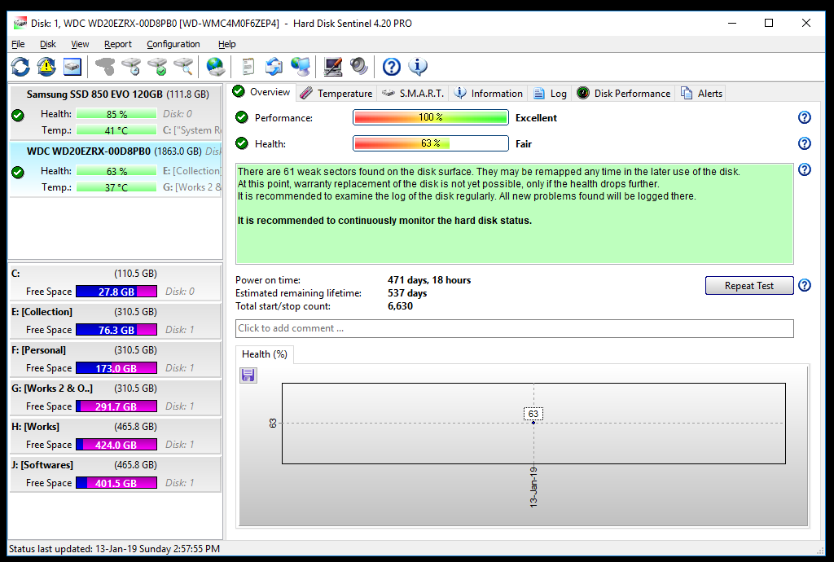Image resolution: width=834 pixels, height=562 pixels.
Task: Open the Configuration menu
Action: [x=173, y=44]
